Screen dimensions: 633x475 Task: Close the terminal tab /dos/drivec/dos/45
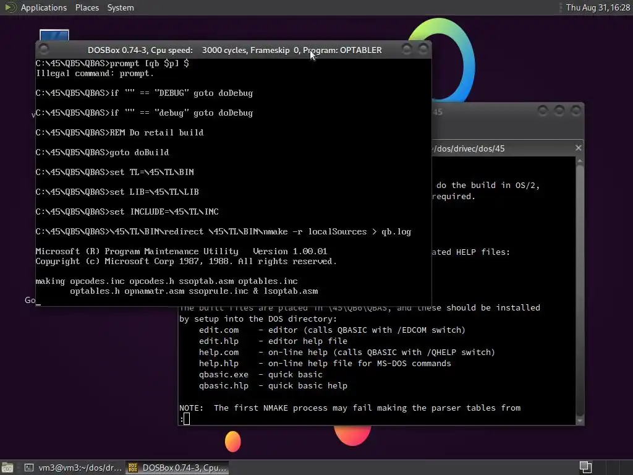pos(578,148)
